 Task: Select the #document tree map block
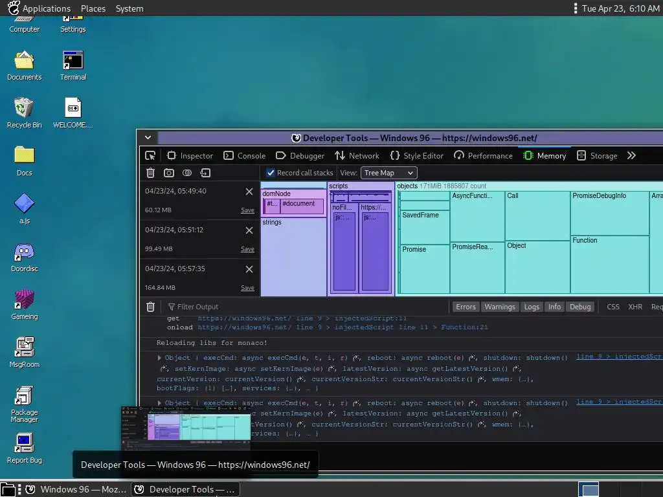point(302,206)
